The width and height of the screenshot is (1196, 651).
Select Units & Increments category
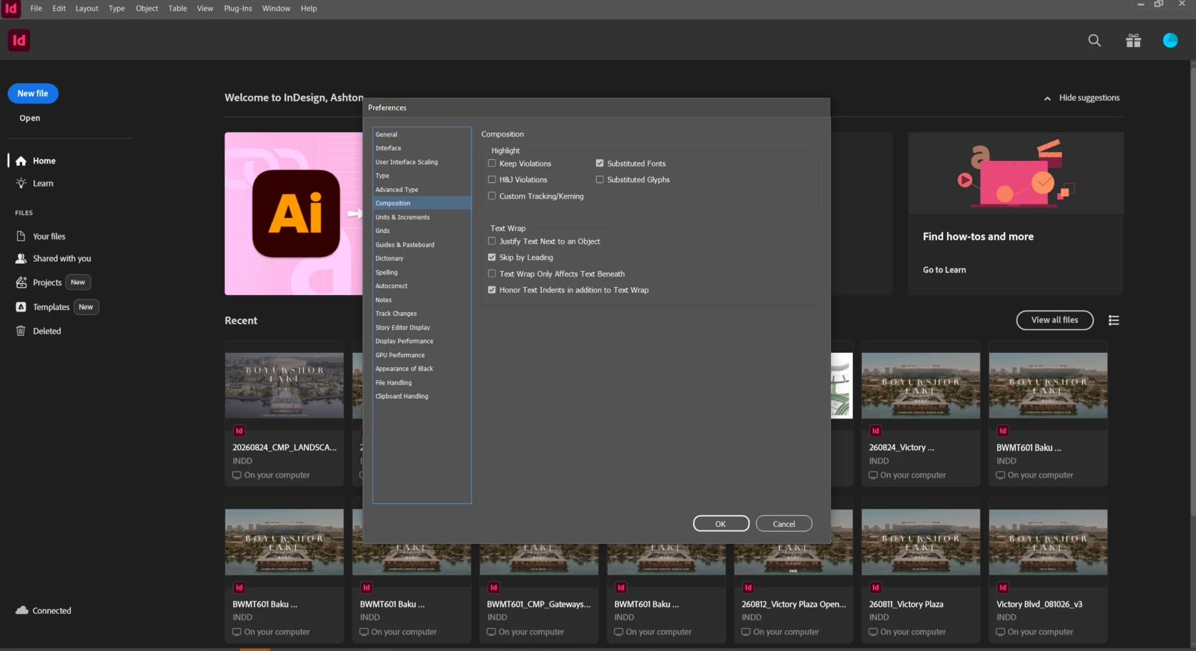click(421, 217)
